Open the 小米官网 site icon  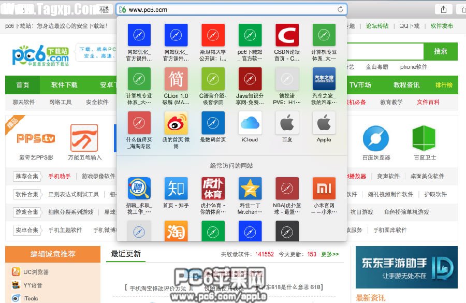click(x=324, y=188)
